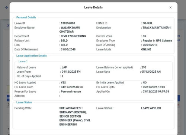Select designation TRACK MAINTAINER-II
Image resolution: width=186 pixels, height=135 pixels.
coord(157,28)
